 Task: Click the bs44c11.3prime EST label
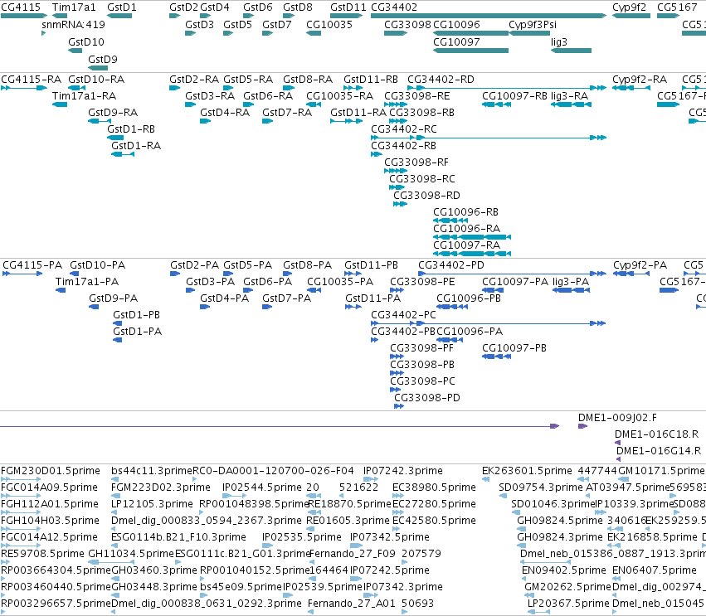(152, 471)
